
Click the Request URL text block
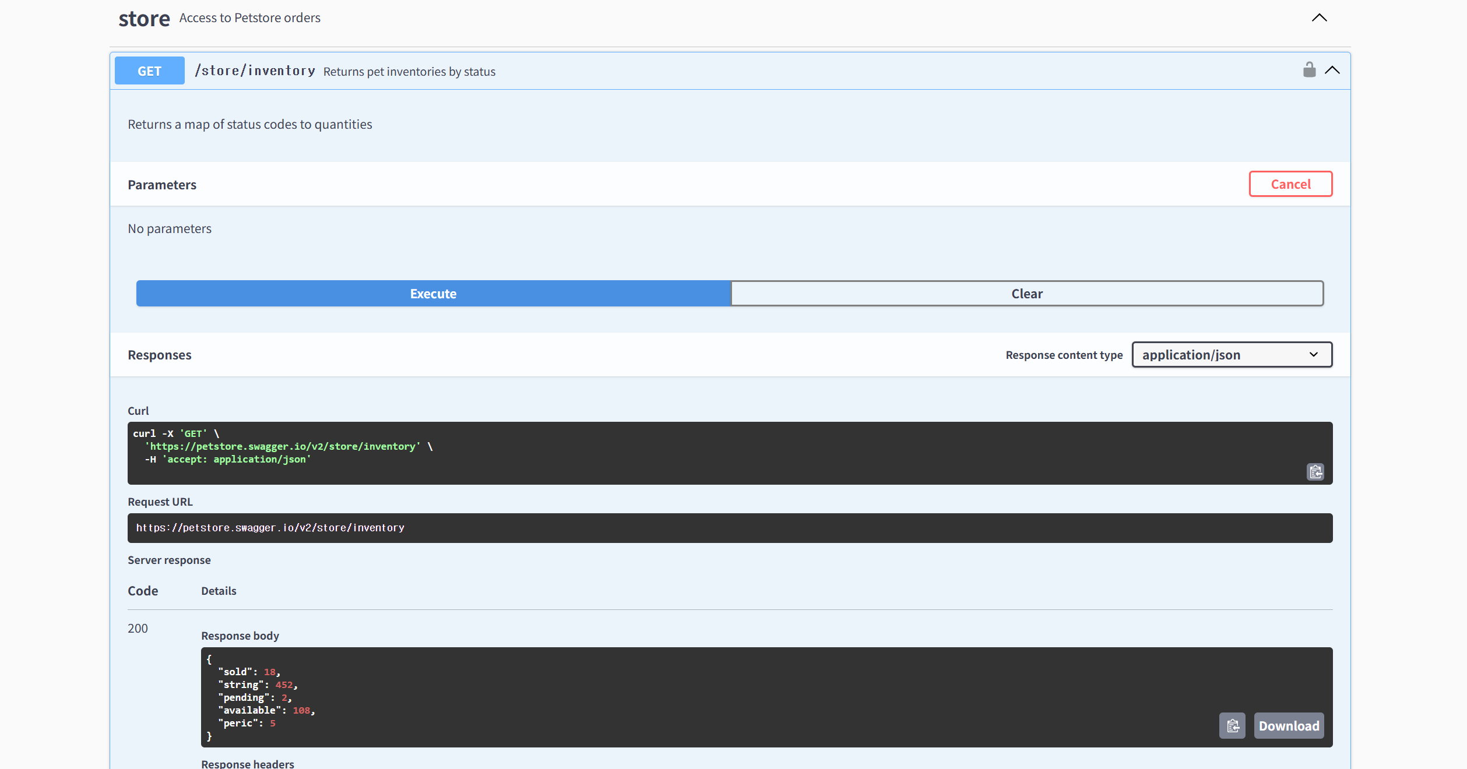[270, 528]
